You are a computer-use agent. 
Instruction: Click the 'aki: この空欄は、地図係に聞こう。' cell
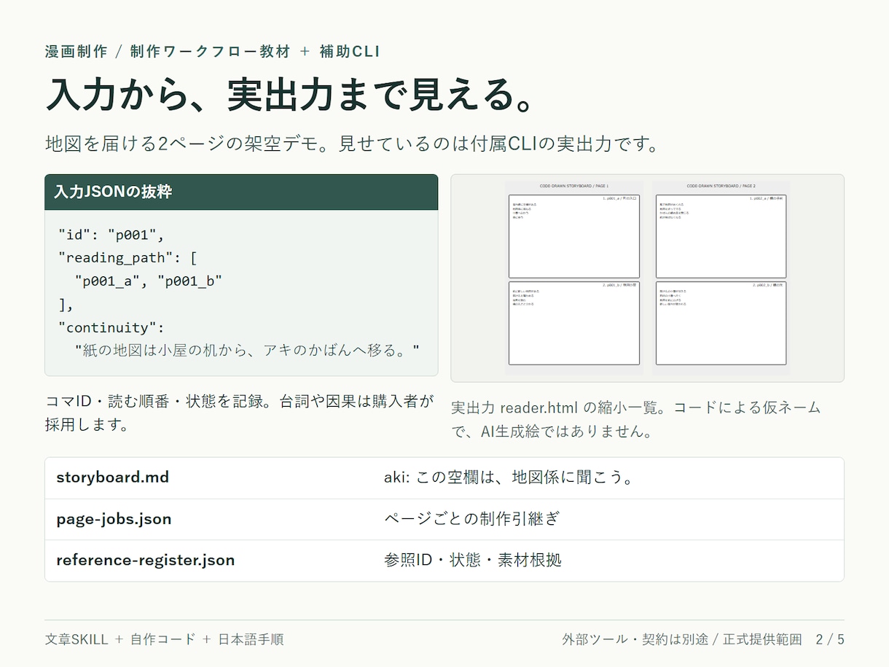click(509, 477)
